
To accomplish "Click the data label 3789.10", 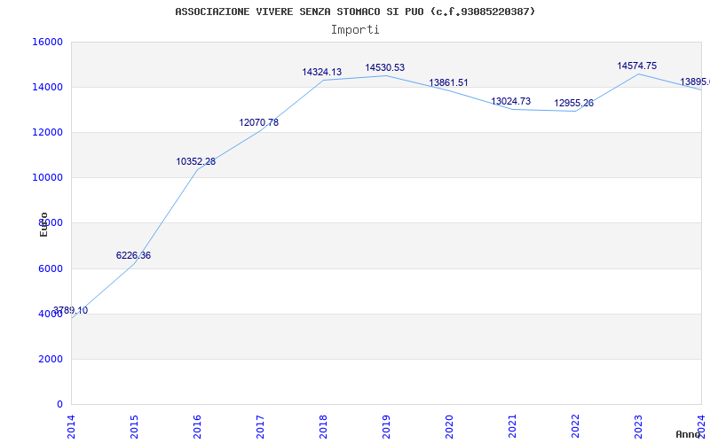I will click(71, 311).
